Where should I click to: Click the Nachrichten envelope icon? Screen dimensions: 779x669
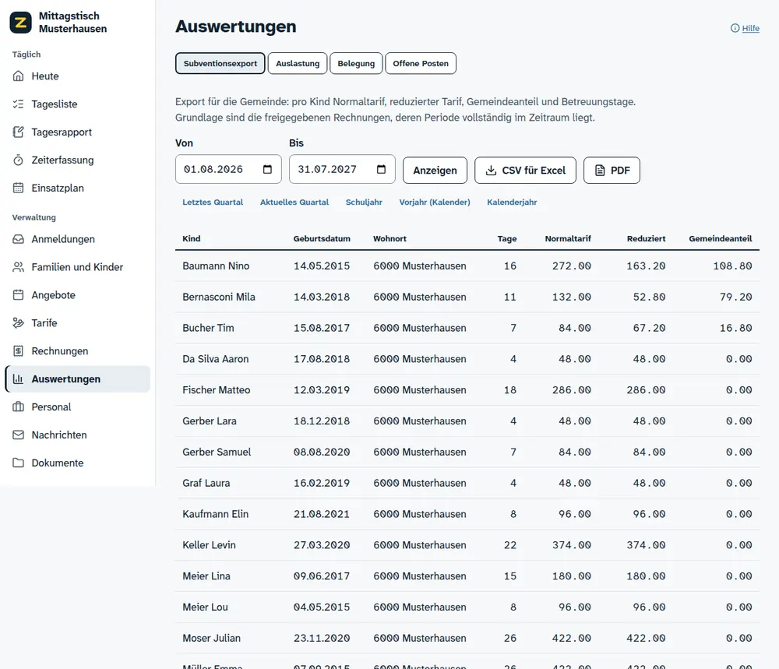click(19, 435)
